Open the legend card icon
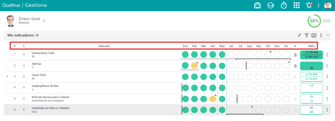 (x=314, y=35)
